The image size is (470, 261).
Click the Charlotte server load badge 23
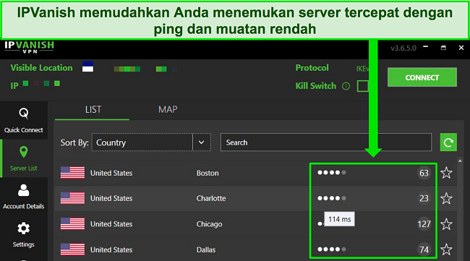[424, 198]
